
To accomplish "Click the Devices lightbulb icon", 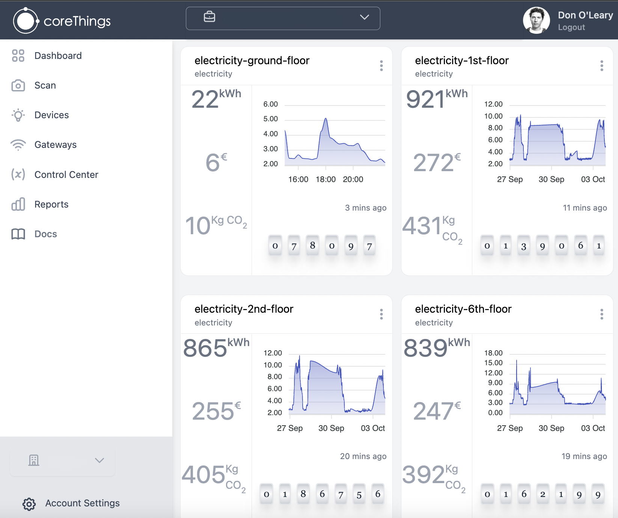I will click(18, 115).
